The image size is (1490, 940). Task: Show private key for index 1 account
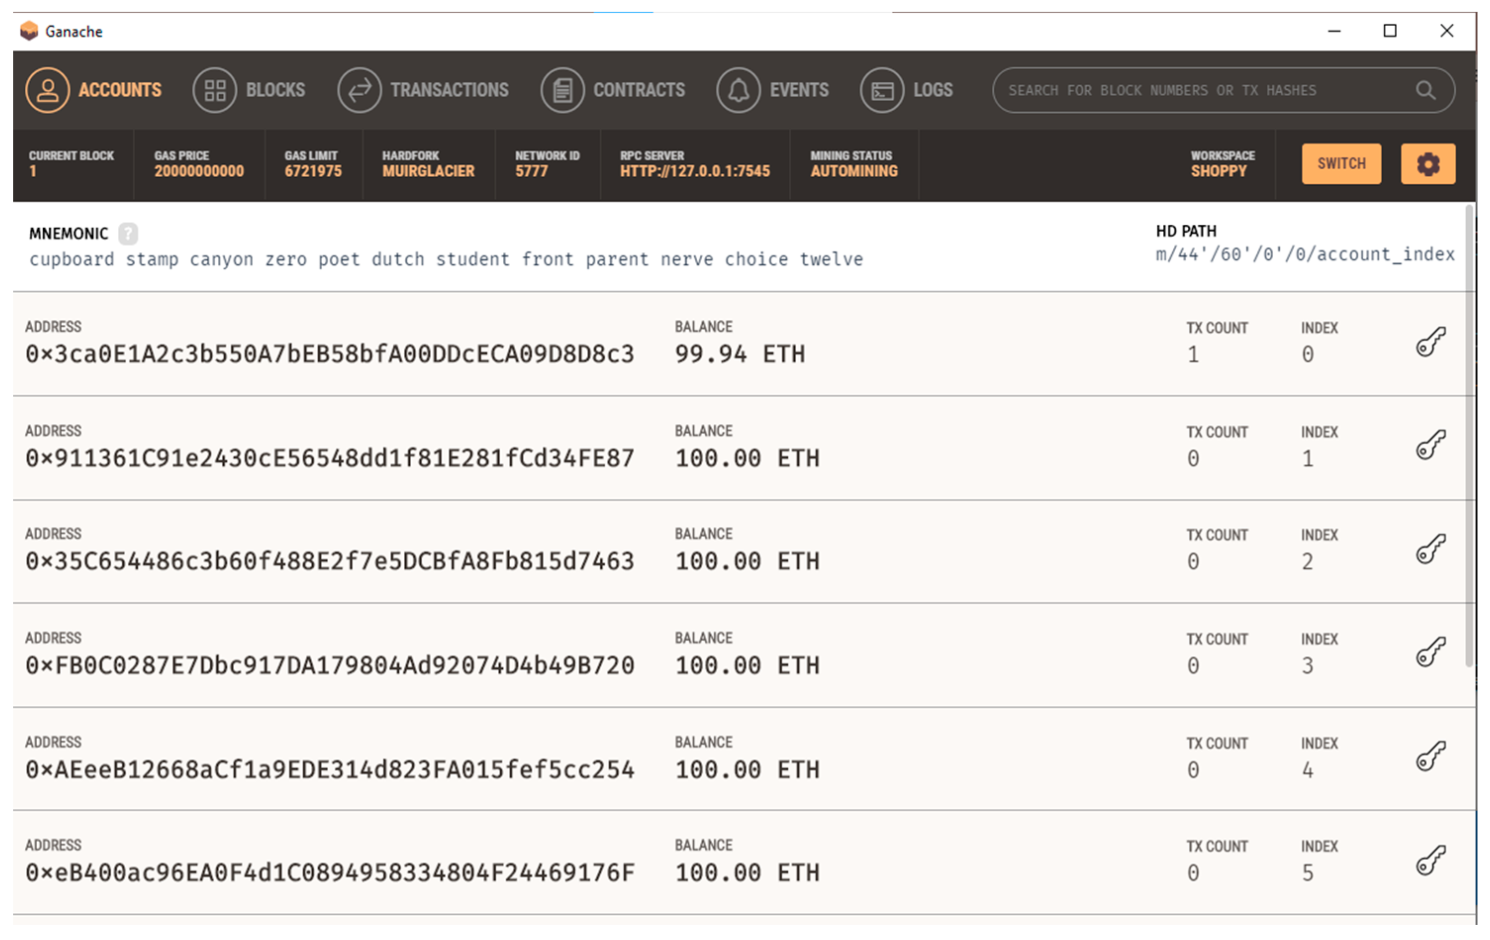[x=1431, y=445]
